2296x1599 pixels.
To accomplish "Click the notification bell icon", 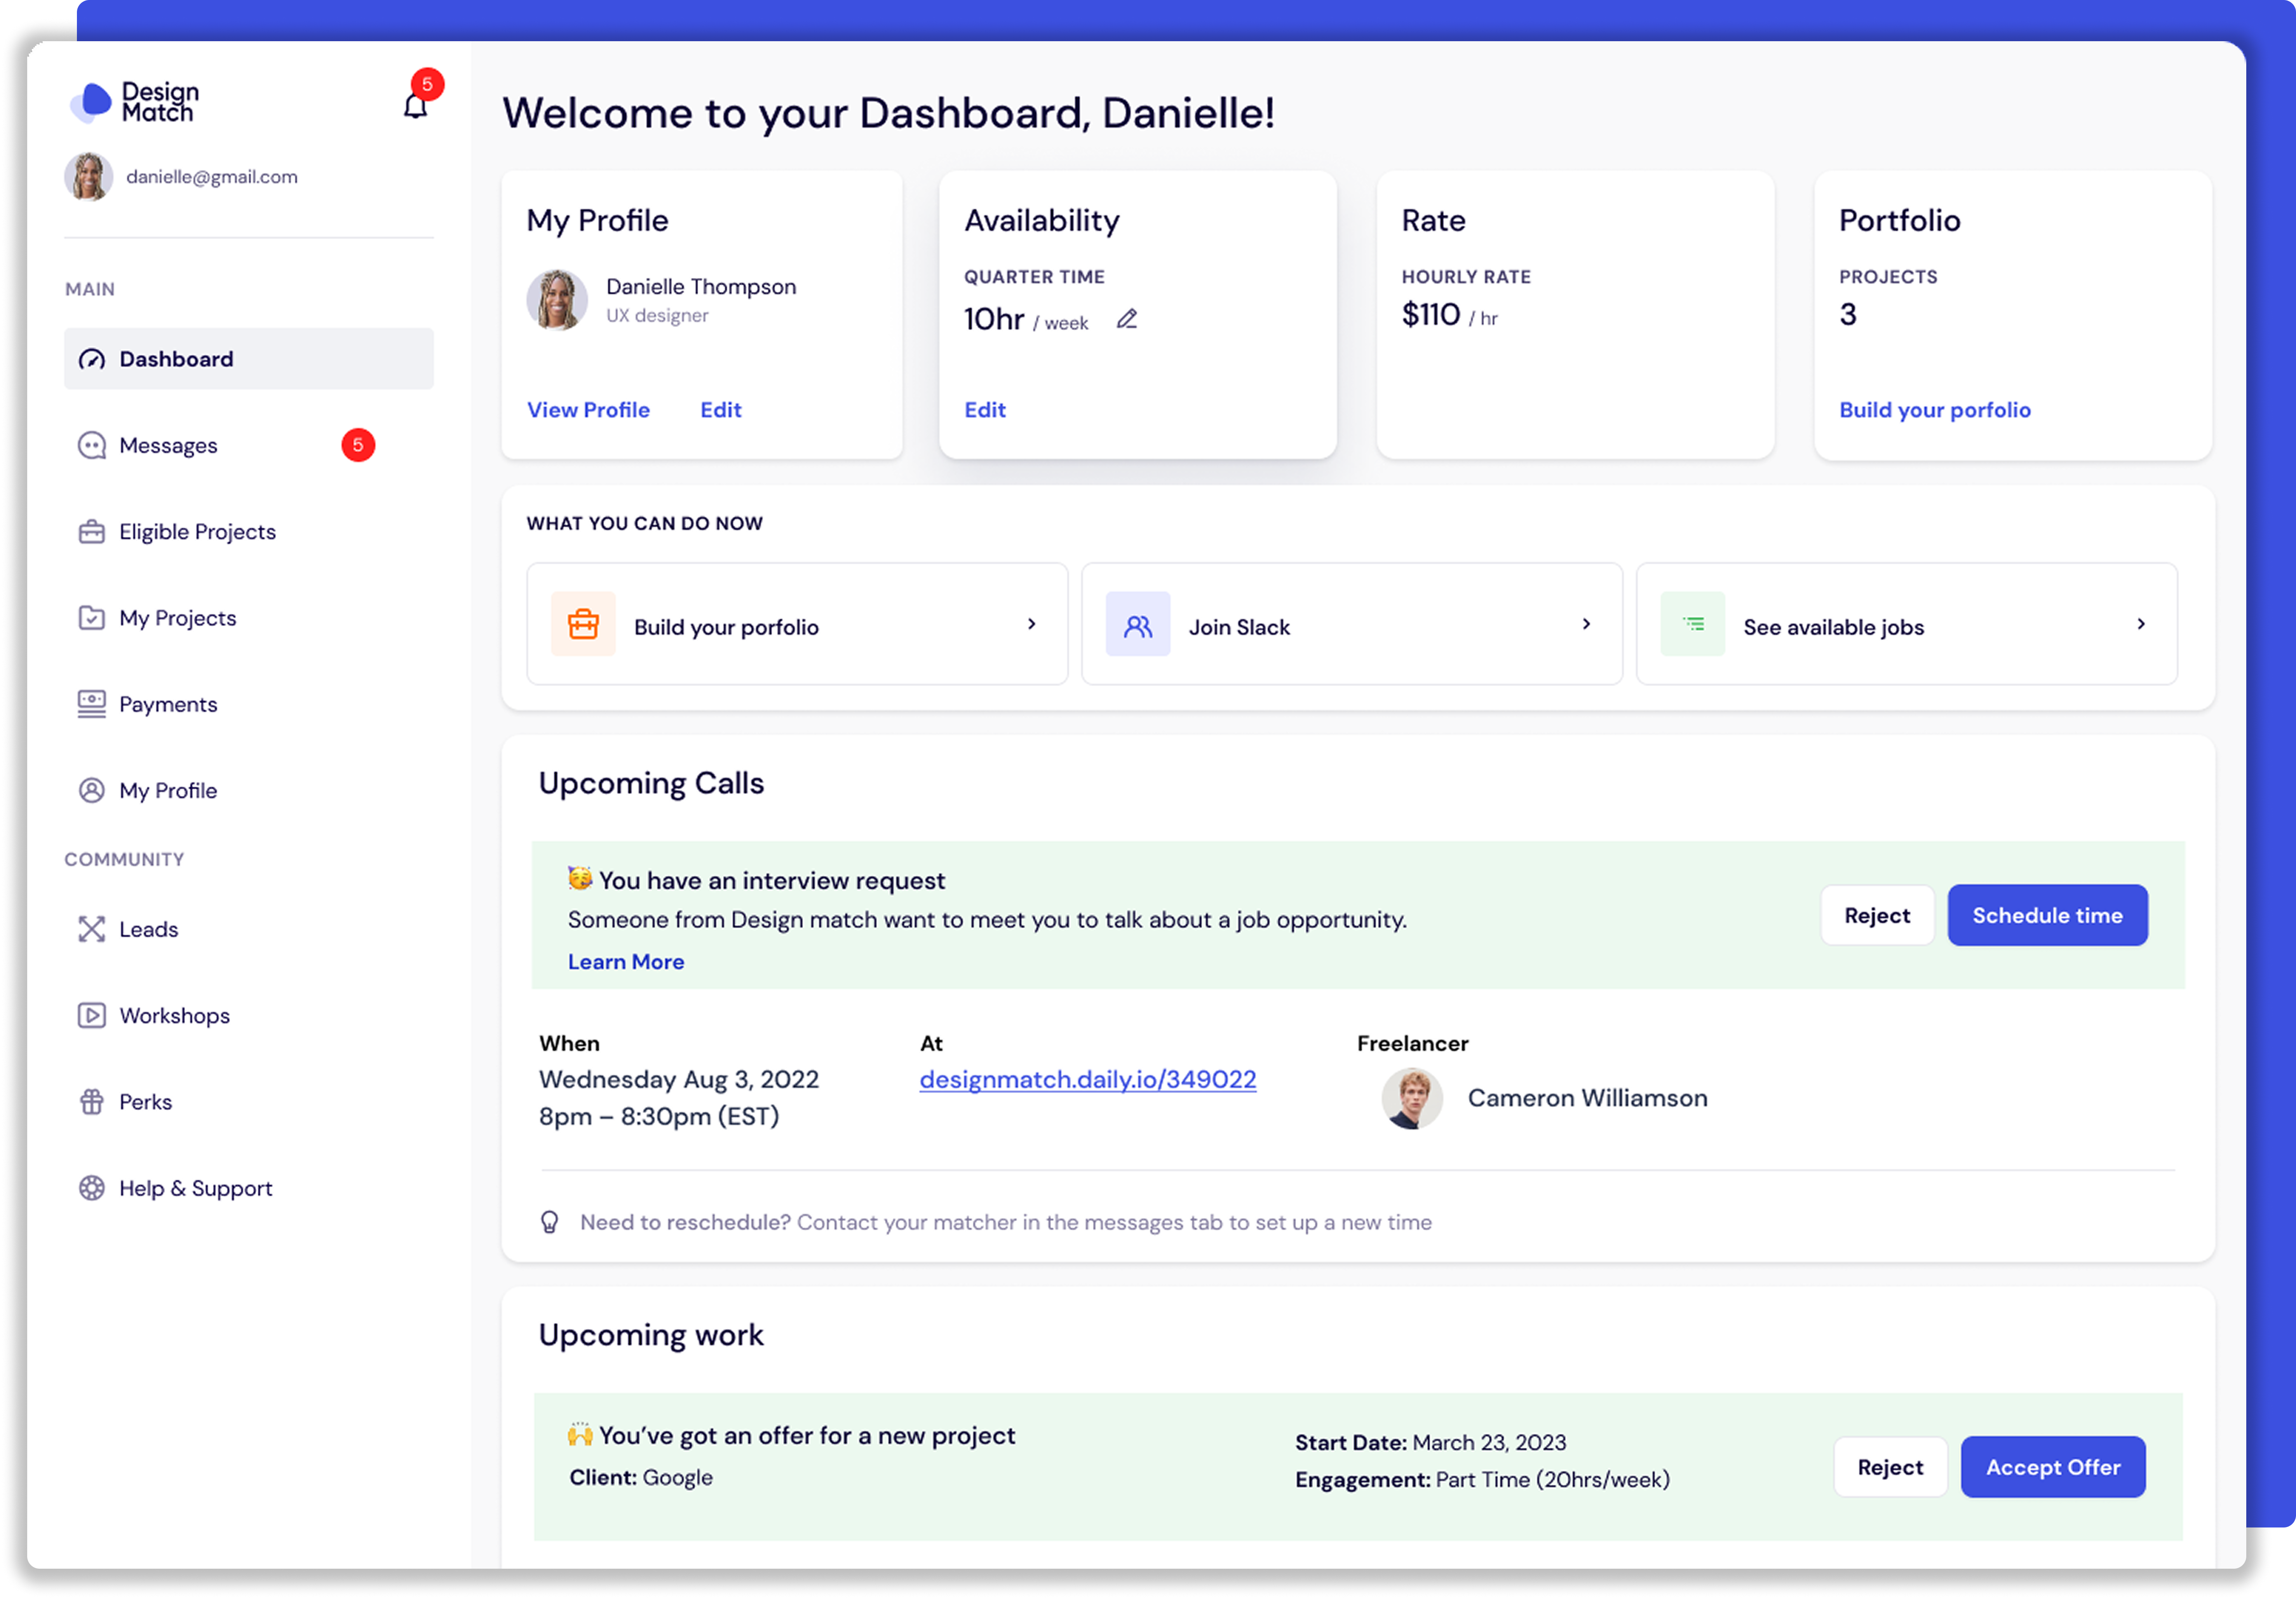I will click(x=415, y=105).
